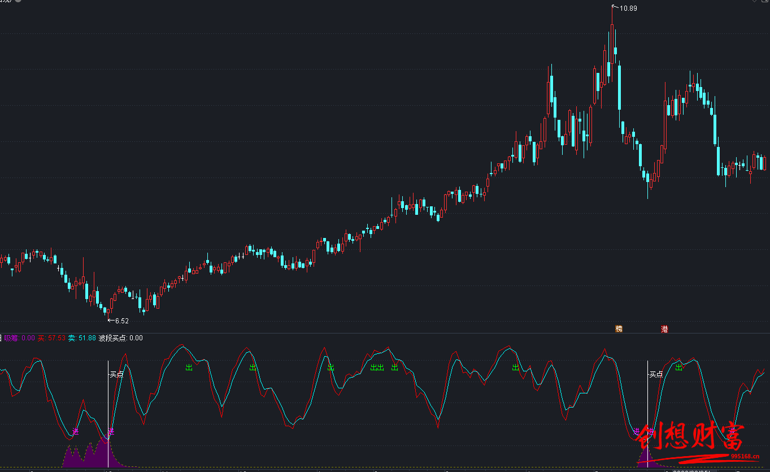
Task: Click the 进 signal beside the left 买点 line
Action: [x=111, y=432]
